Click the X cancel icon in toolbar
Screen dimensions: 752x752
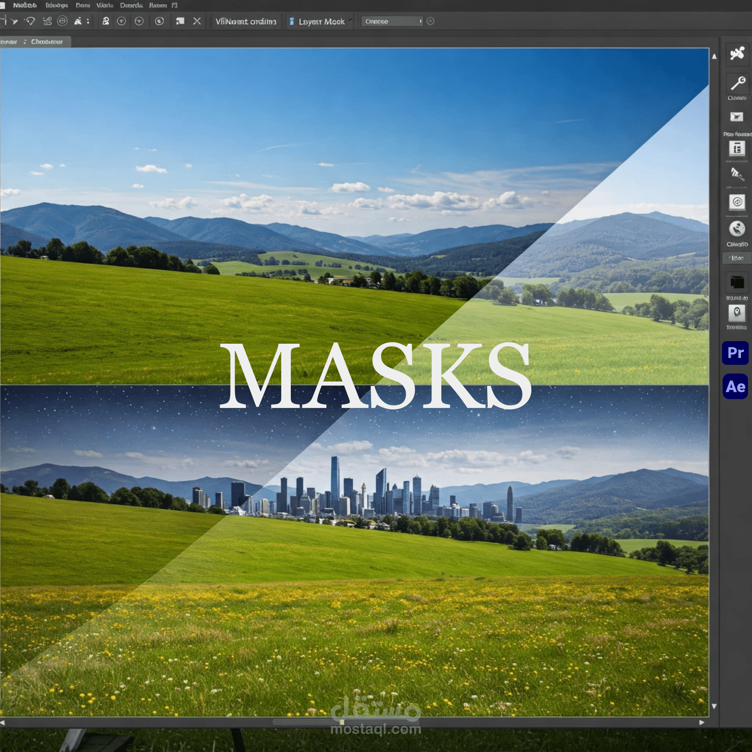197,21
